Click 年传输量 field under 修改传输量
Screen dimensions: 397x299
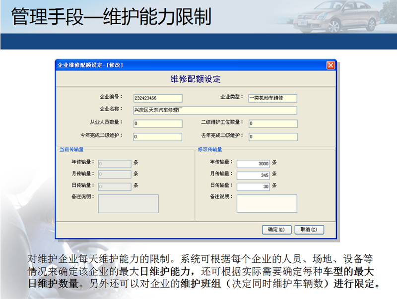click(x=253, y=164)
